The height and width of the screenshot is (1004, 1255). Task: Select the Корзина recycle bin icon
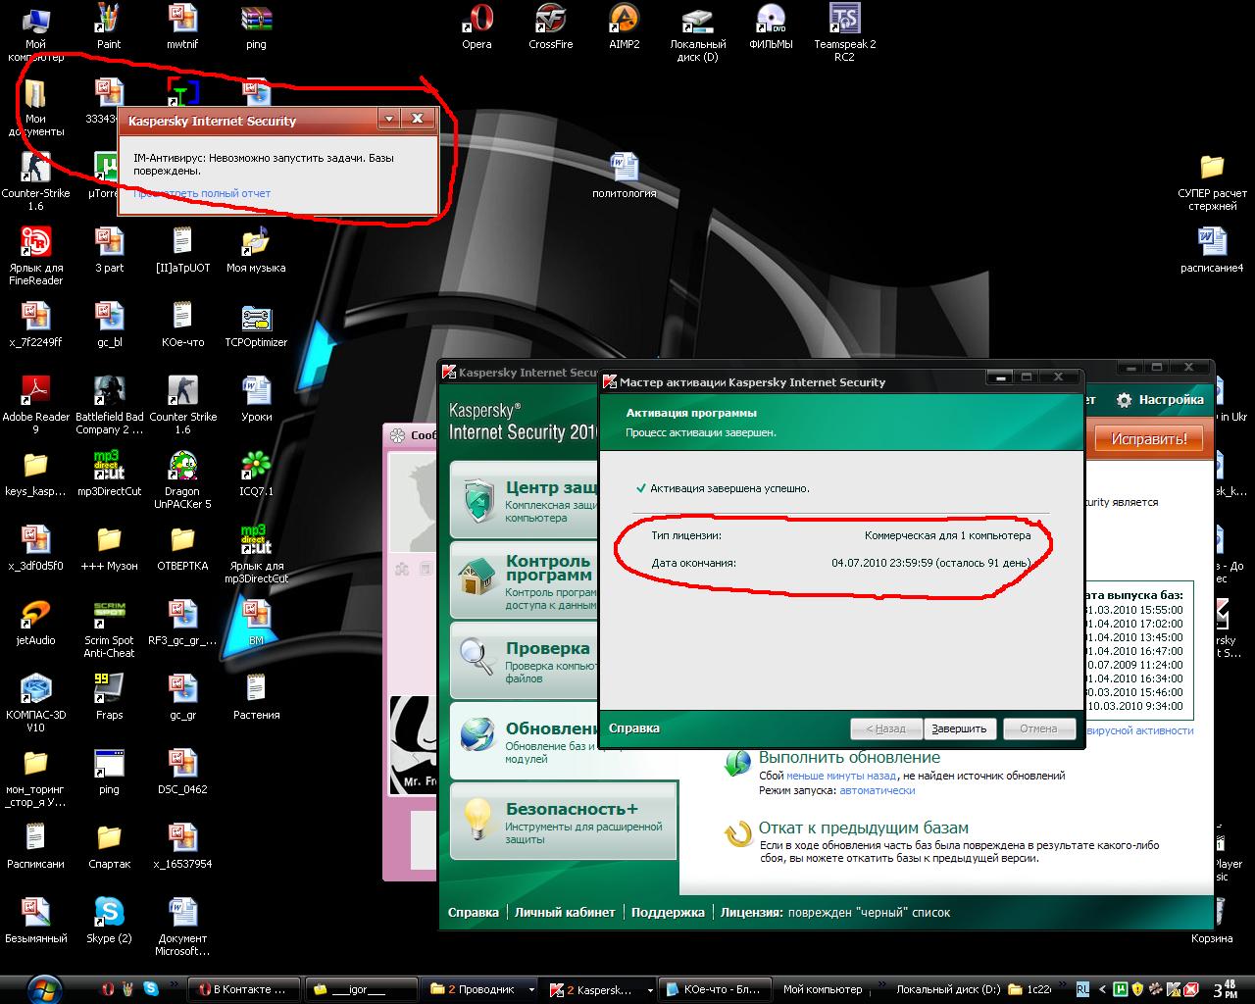pos(1213,921)
